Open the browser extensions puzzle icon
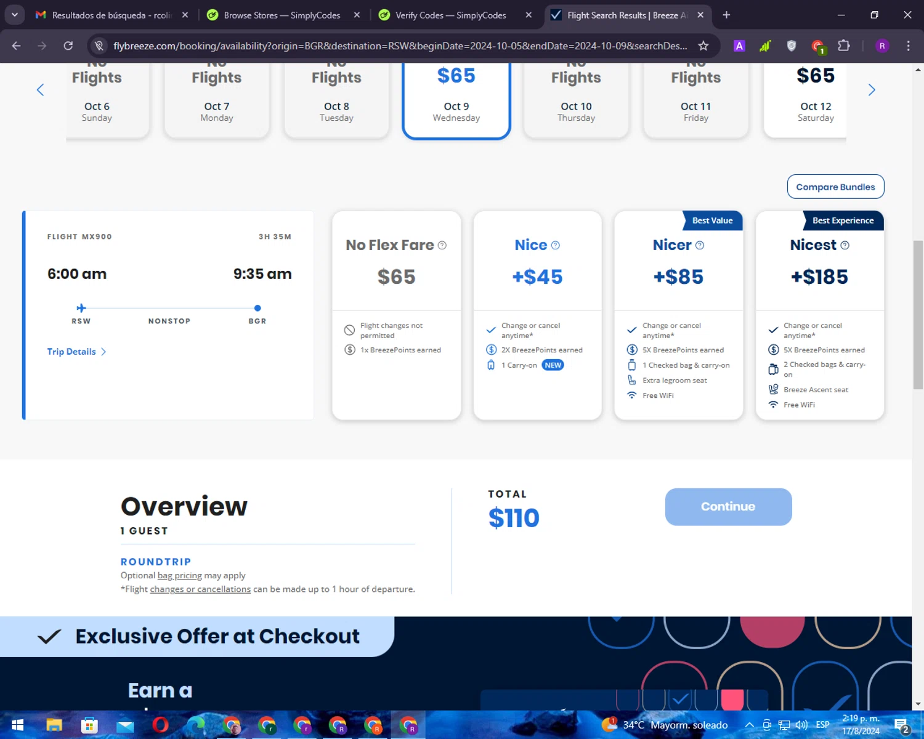This screenshot has width=924, height=739. 844,46
